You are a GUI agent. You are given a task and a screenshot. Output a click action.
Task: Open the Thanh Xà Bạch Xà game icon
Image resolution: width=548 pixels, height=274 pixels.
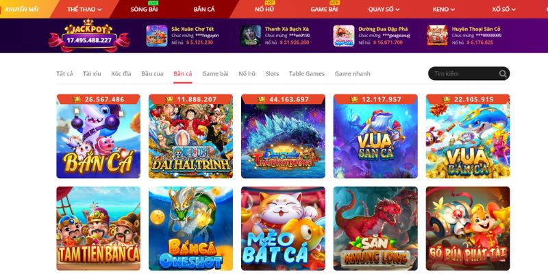point(251,36)
